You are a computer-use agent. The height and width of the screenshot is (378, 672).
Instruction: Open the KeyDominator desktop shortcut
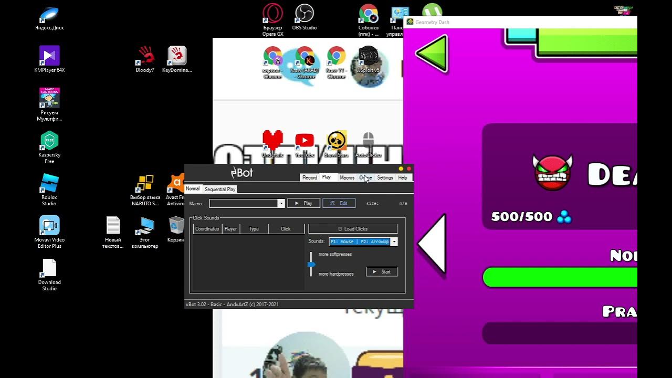(177, 59)
